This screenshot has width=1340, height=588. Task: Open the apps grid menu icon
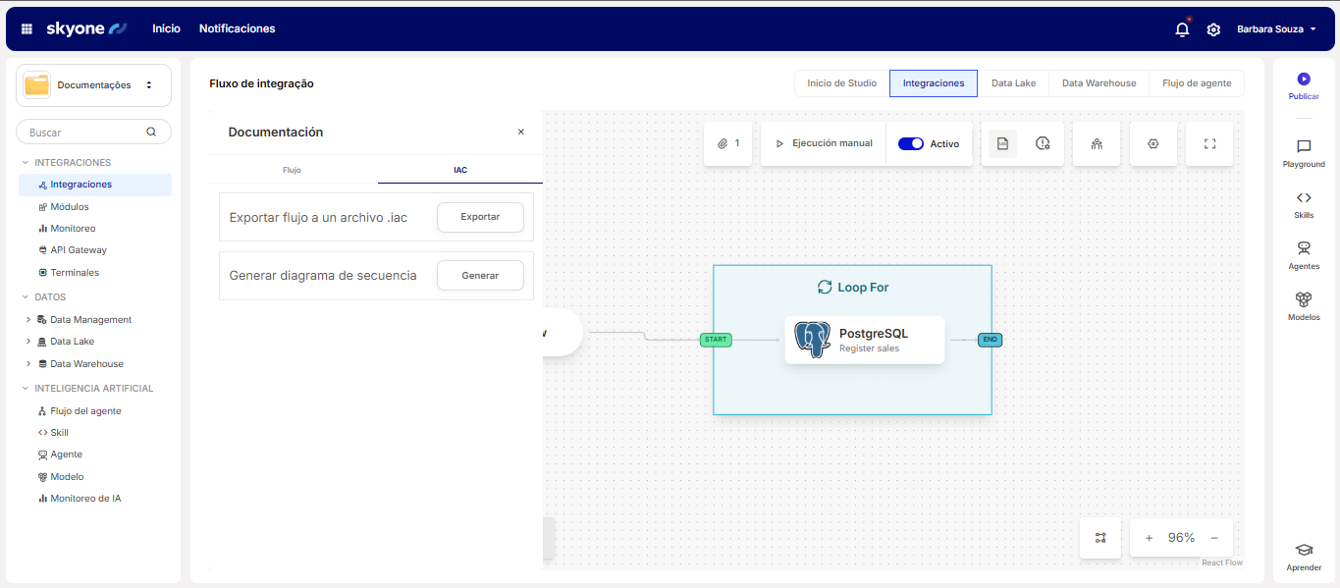click(x=27, y=29)
